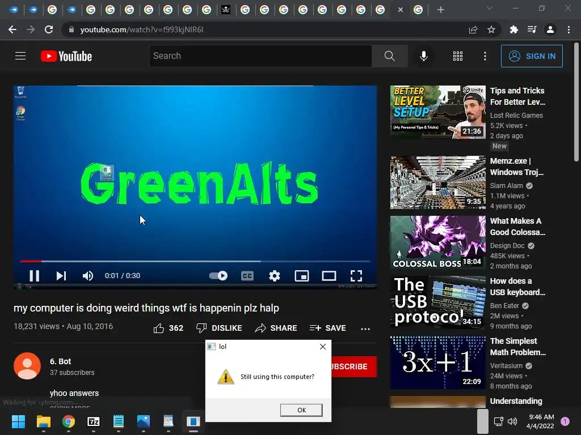Image resolution: width=581 pixels, height=435 pixels.
Task: Go to the YouTube home logo
Action: (66, 56)
